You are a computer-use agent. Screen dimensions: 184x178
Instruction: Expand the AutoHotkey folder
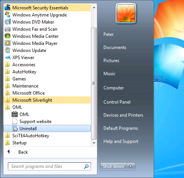coord(47,72)
